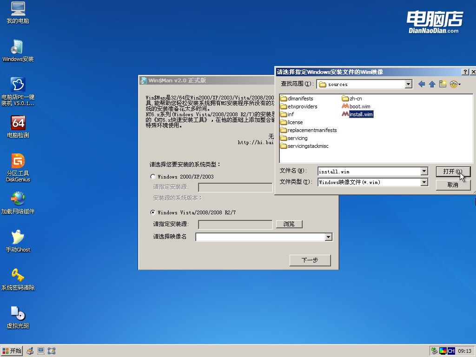The image size is (476, 357).
Task: Click the 打开 open button
Action: [x=453, y=172]
